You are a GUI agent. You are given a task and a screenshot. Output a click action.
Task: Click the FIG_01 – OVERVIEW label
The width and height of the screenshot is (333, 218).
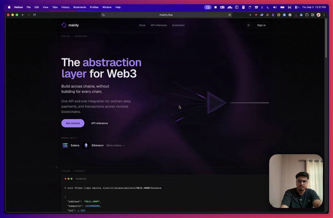[x=74, y=36]
